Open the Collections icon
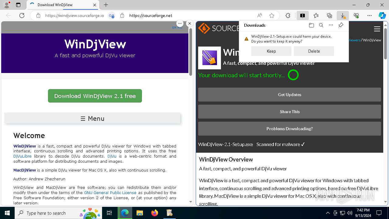The image size is (389, 219). tap(329, 16)
